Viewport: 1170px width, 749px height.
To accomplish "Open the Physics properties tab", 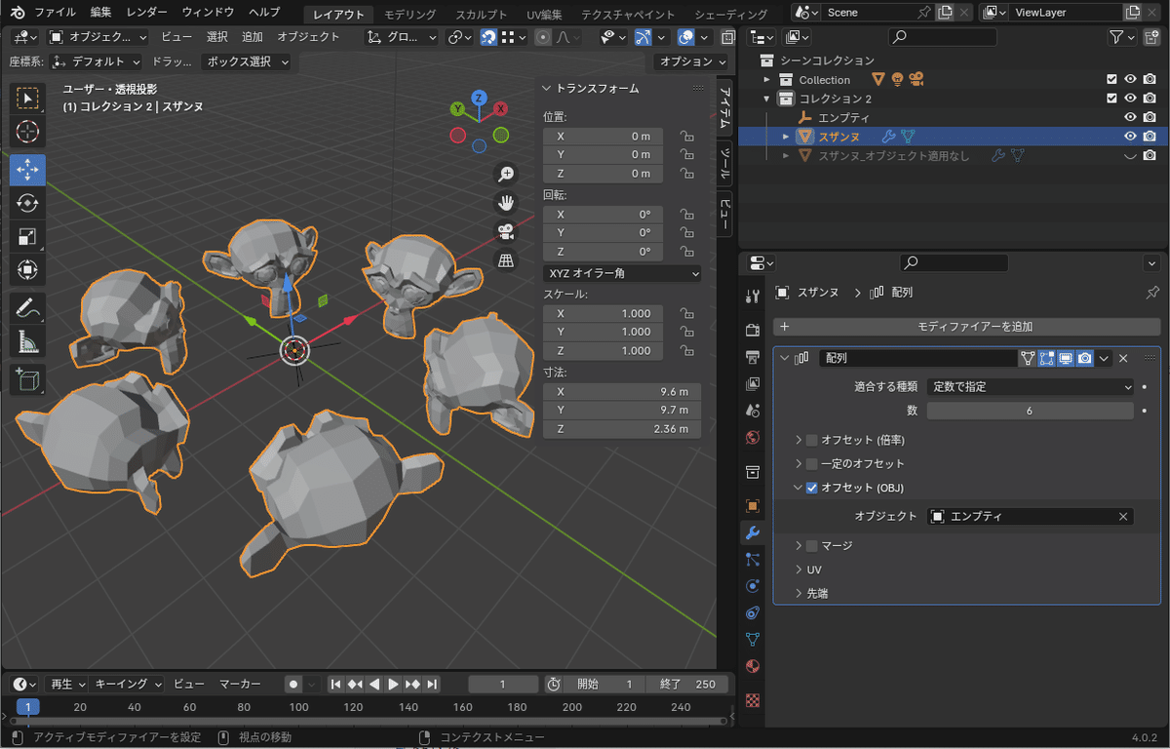I will tap(752, 586).
